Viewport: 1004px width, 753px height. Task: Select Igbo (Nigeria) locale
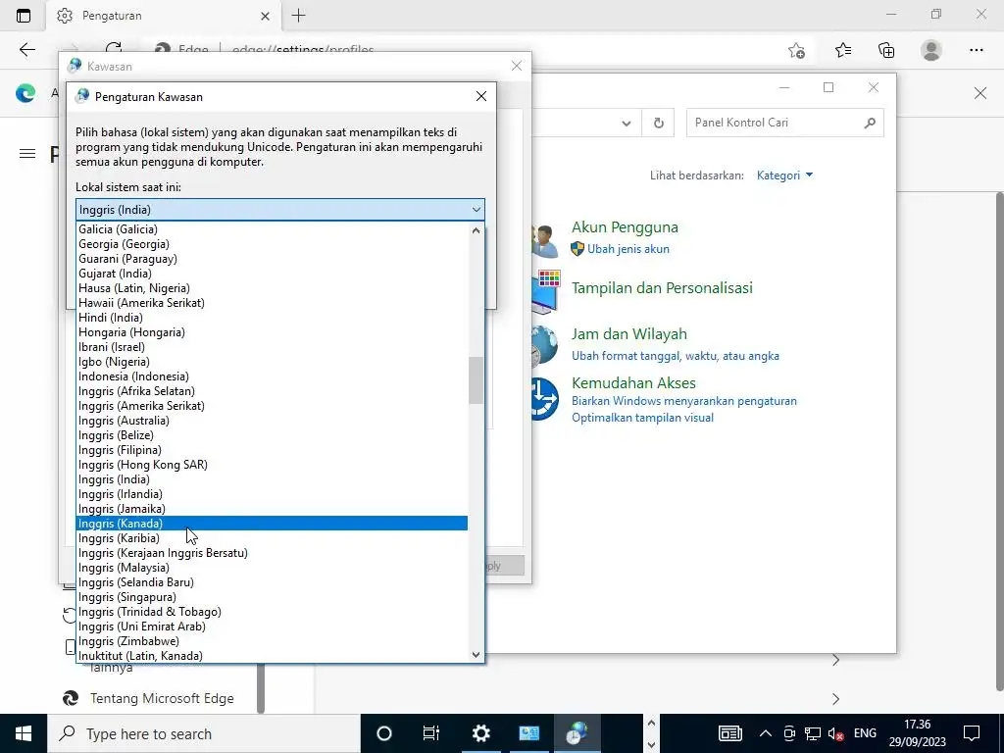tap(272, 362)
